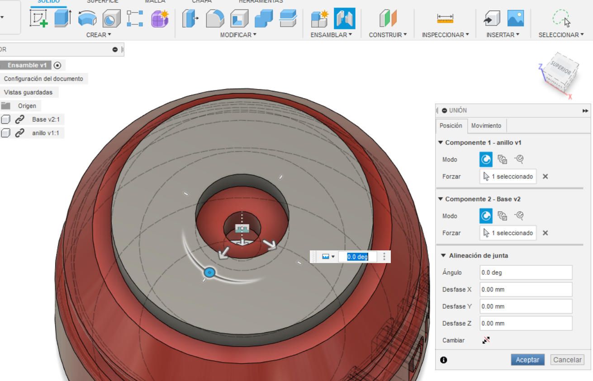Expand Unión dialog with double-arrow icon

[x=585, y=111]
